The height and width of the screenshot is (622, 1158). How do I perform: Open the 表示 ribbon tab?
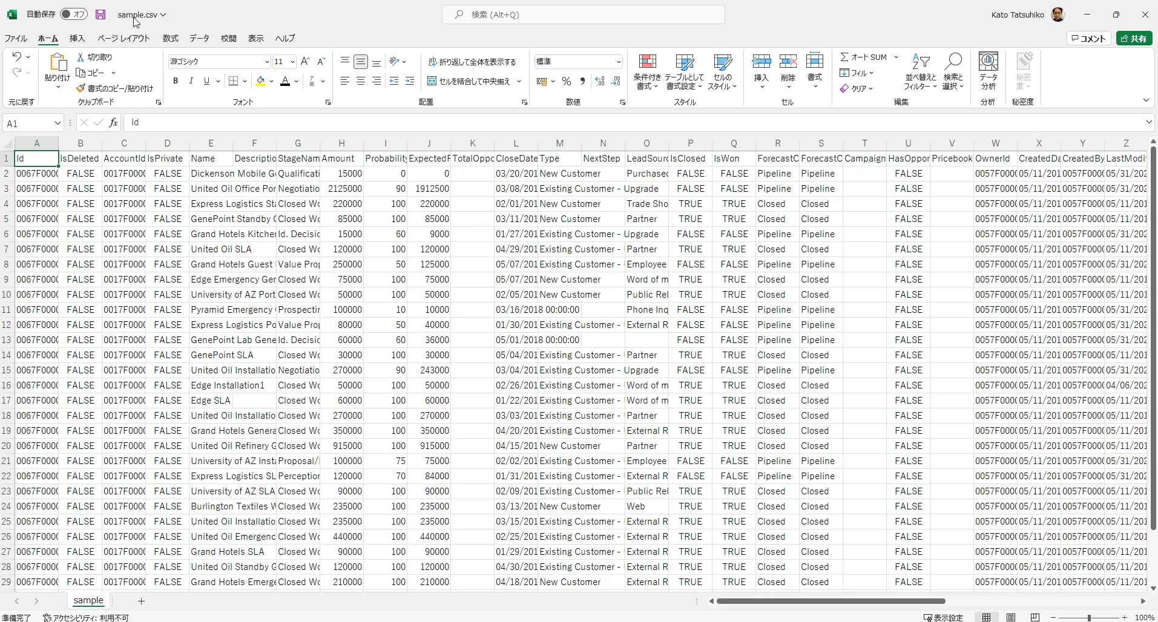point(255,38)
